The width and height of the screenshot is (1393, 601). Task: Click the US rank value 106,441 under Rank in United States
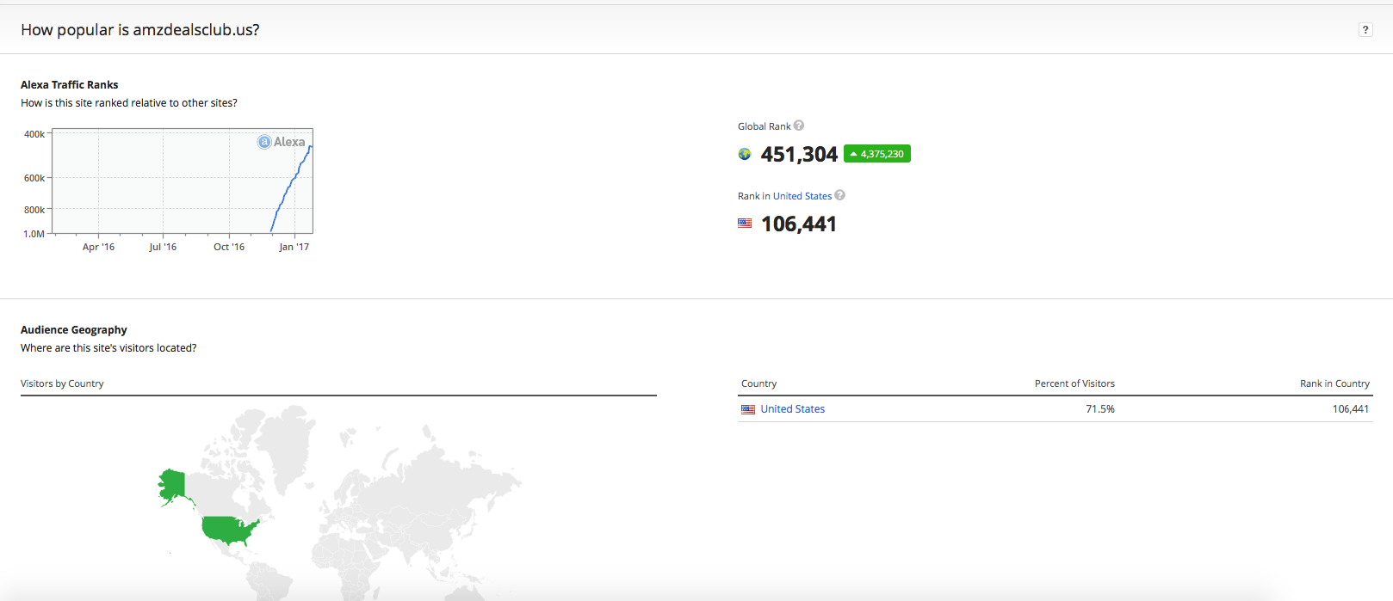point(799,224)
